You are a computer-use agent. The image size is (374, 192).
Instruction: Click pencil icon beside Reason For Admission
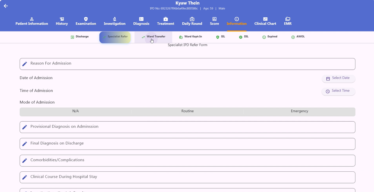25,64
